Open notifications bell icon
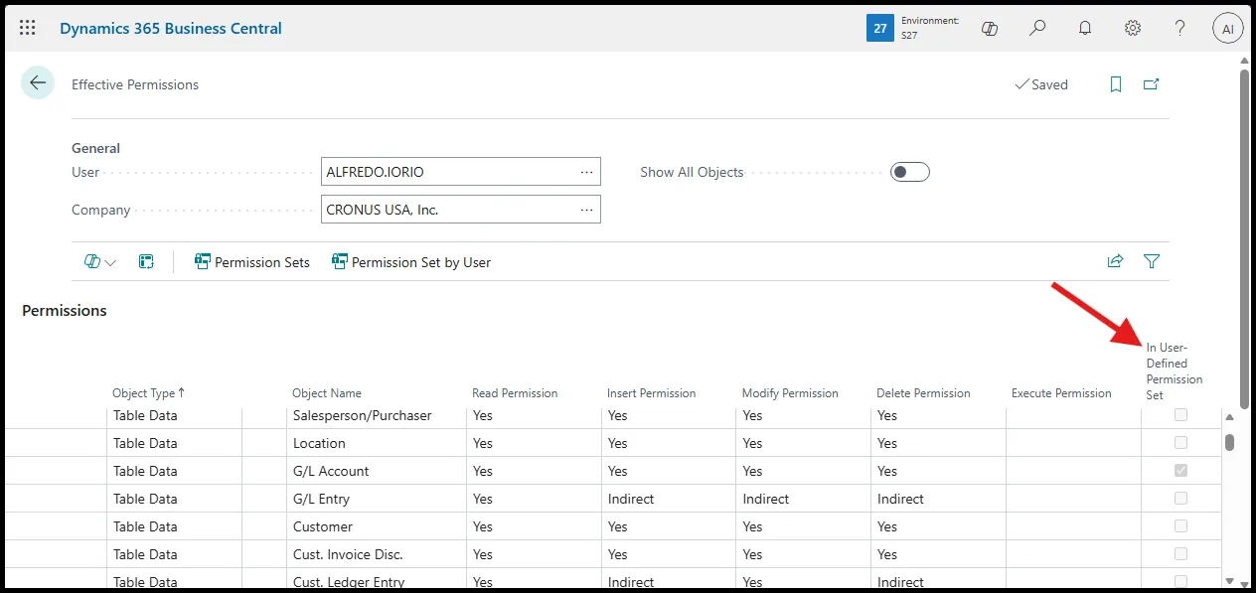The height and width of the screenshot is (593, 1256). [1085, 28]
